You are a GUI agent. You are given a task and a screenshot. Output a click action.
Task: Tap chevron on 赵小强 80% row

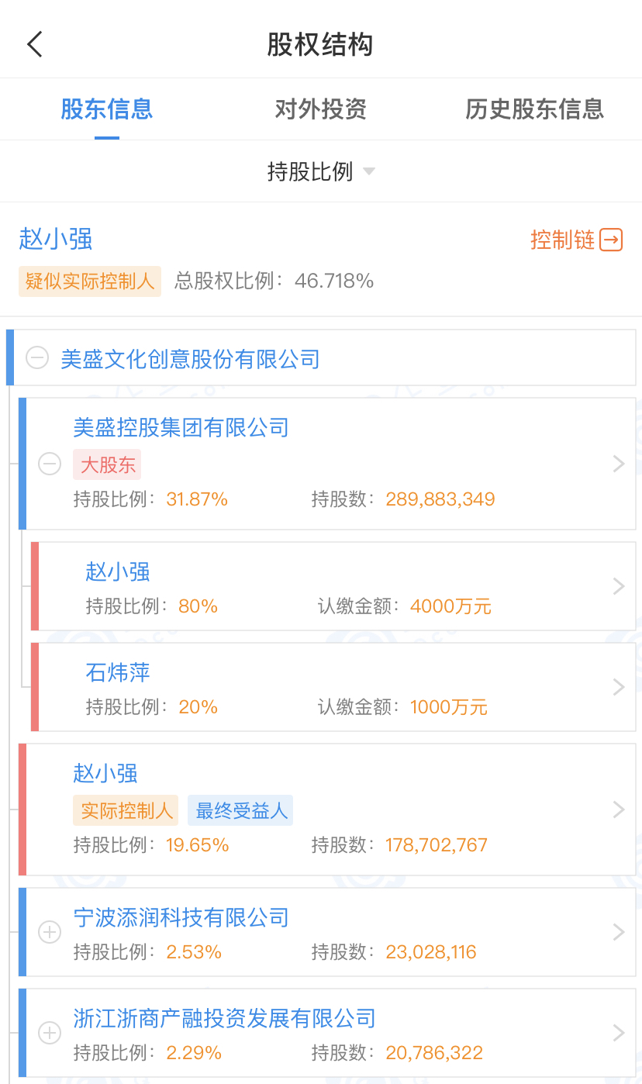[619, 586]
